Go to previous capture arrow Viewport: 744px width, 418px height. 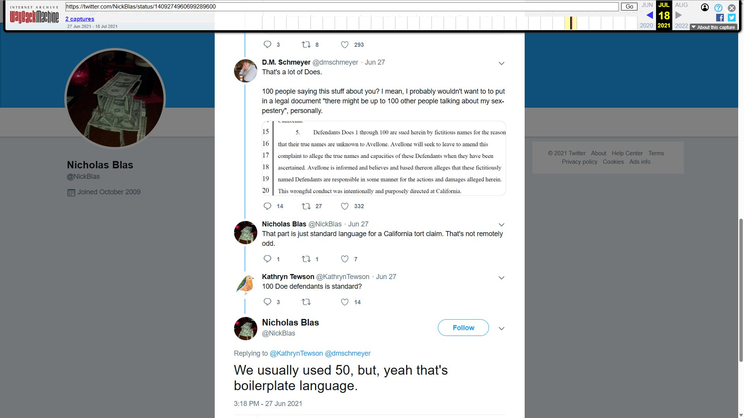click(650, 15)
